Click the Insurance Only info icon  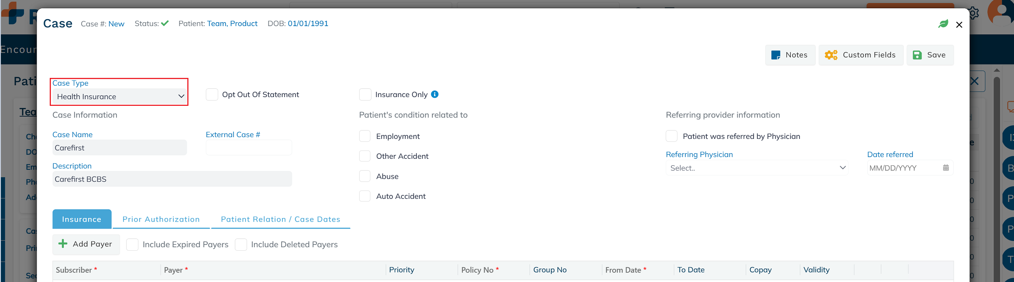(x=435, y=94)
